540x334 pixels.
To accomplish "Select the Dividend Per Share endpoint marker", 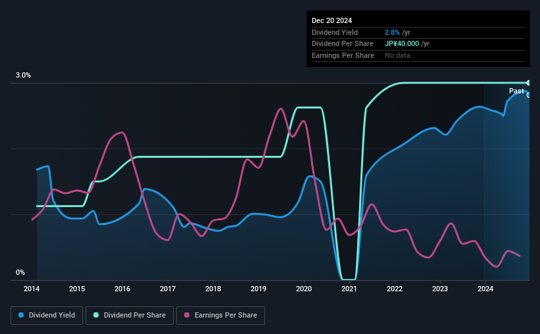I will [529, 83].
